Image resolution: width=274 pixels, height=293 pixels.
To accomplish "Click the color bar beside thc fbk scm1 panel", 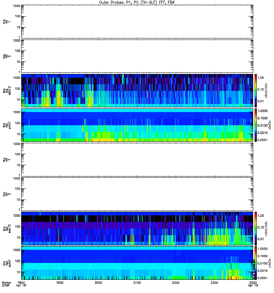I will 256,263.
